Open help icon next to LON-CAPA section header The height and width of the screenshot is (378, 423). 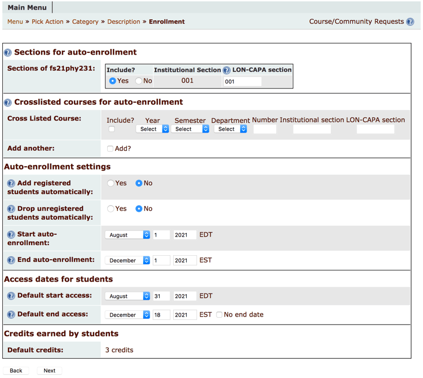[x=227, y=70]
